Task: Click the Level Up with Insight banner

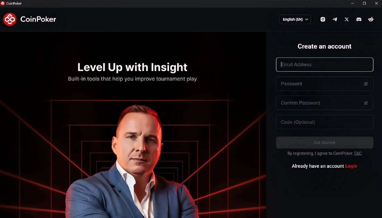Action: point(132,67)
